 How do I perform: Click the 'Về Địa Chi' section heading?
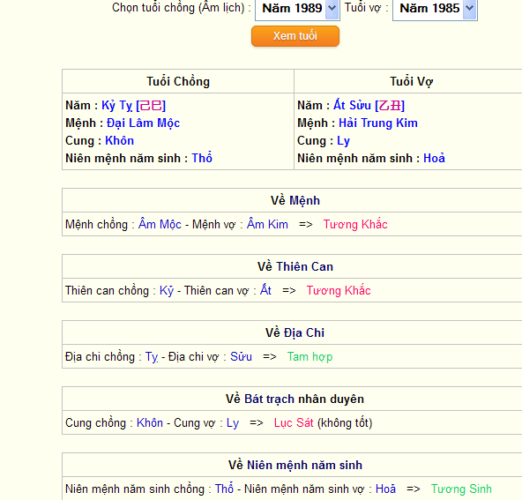click(295, 332)
